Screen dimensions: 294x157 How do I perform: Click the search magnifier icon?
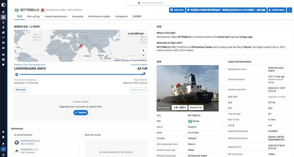139,3
